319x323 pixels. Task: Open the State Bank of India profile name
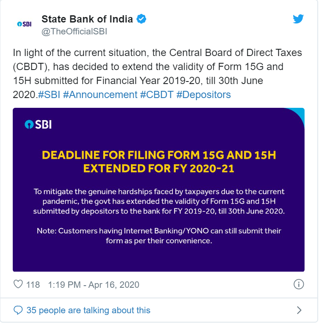coord(87,19)
